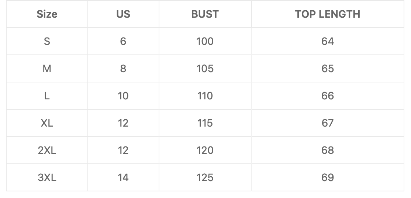The width and height of the screenshot is (411, 198).
Task: Click the S size cell
Action: click(47, 41)
